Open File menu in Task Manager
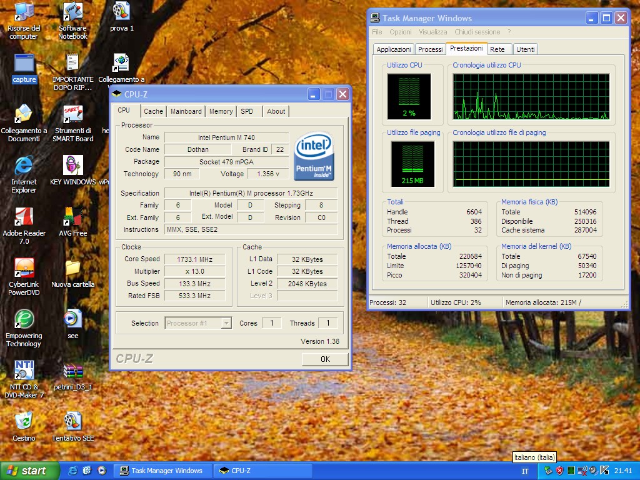Screen dimensions: 640x480 [x=377, y=32]
